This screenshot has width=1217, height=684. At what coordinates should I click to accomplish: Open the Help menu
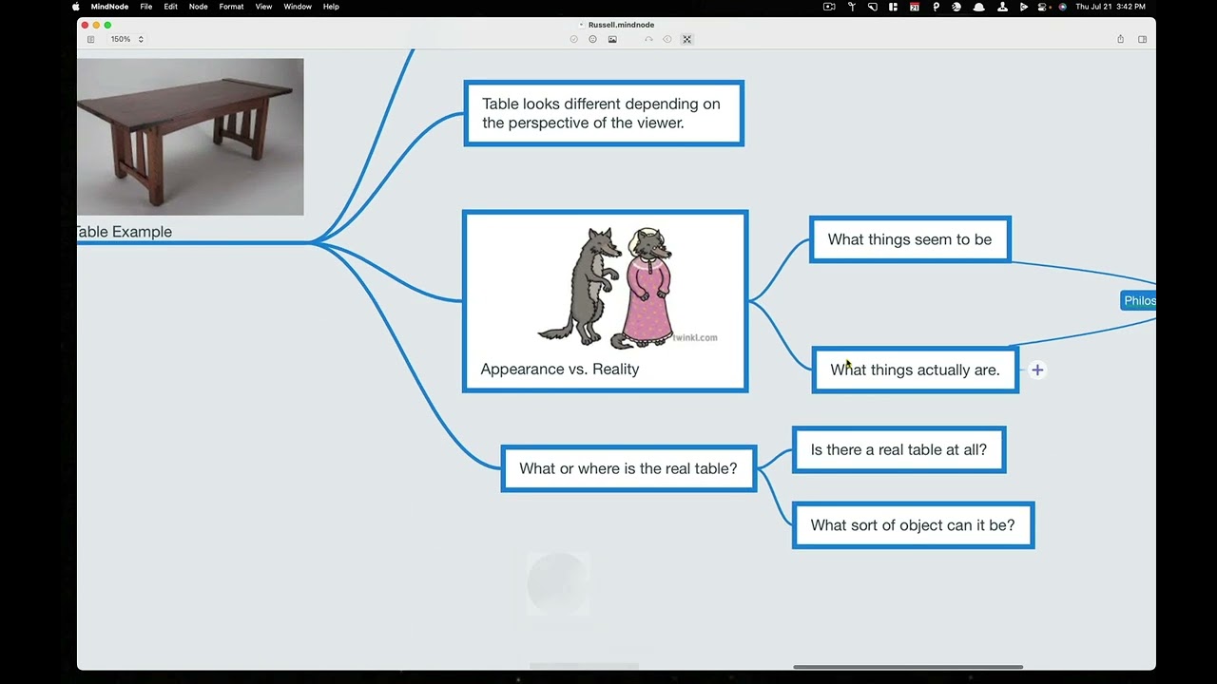(331, 7)
